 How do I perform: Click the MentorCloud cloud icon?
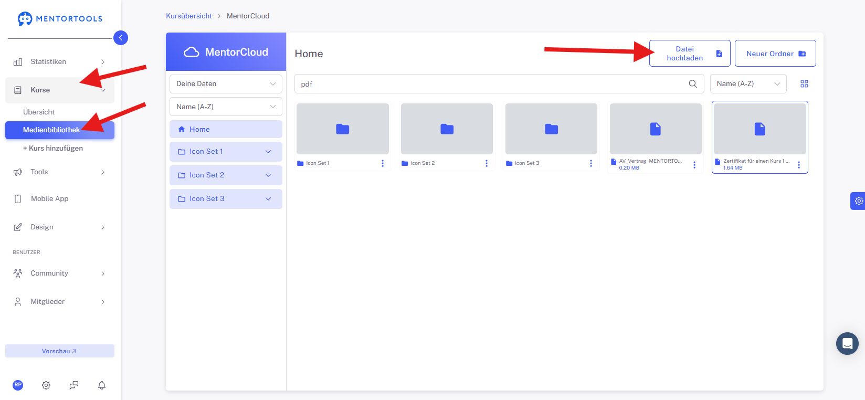click(x=192, y=52)
